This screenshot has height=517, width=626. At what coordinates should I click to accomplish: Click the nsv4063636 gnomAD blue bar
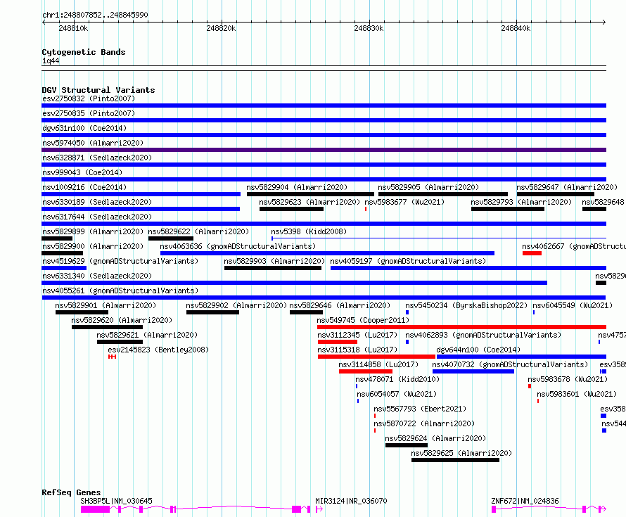click(x=327, y=253)
